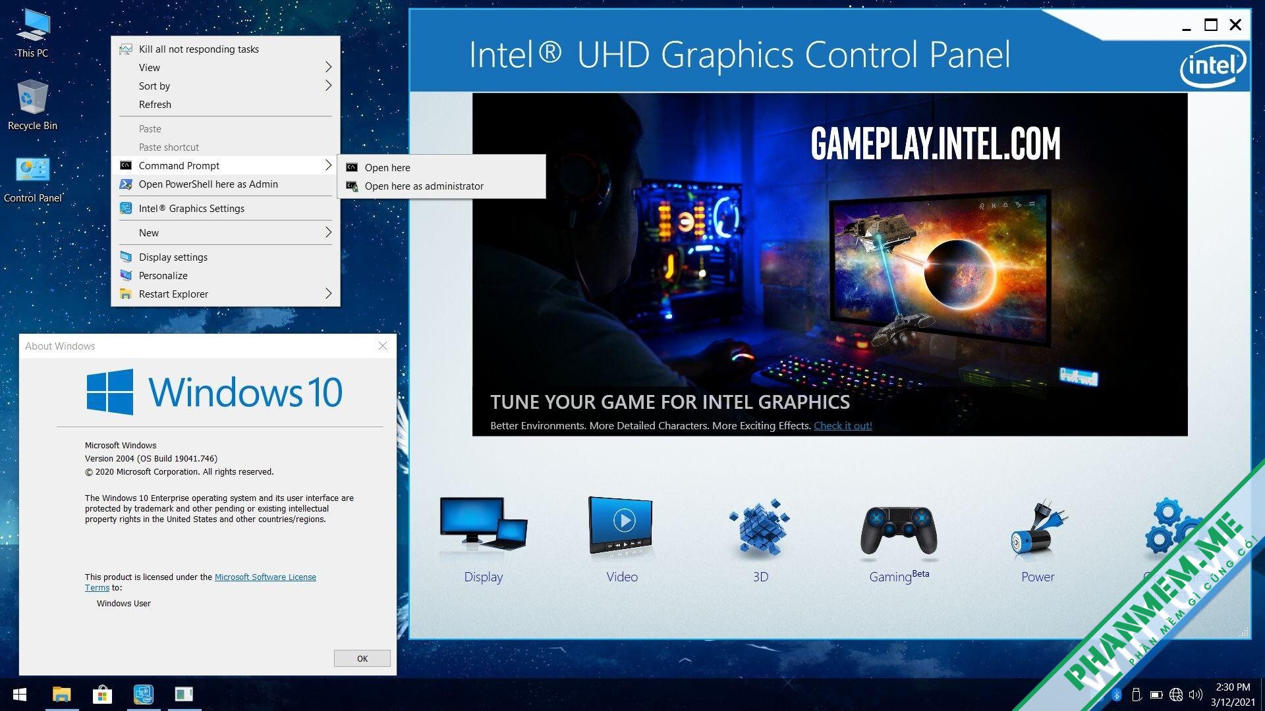This screenshot has width=1265, height=711.
Task: Click the volume speaker tray icon
Action: click(x=1196, y=695)
